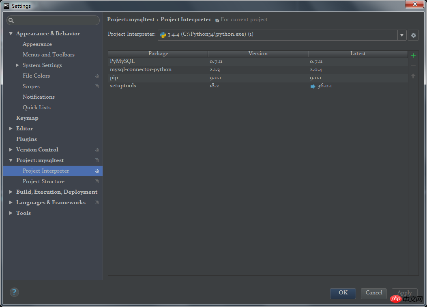Click the copy icon beside Version Control

97,150
